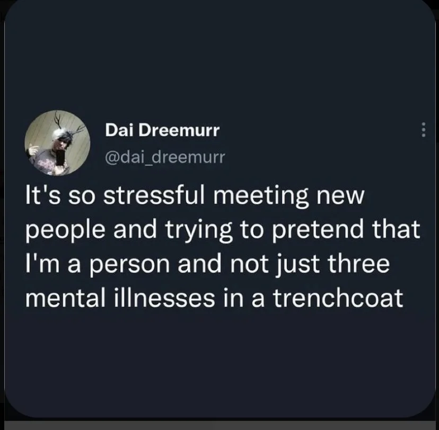Open the three-dot more options menu
The image size is (439, 430).
coord(424,129)
